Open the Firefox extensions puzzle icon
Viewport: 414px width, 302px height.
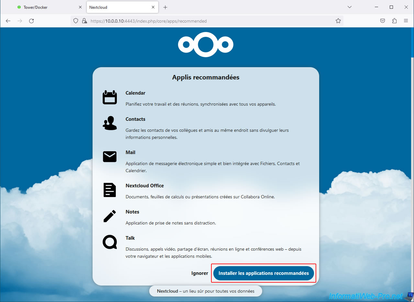pyautogui.click(x=394, y=21)
